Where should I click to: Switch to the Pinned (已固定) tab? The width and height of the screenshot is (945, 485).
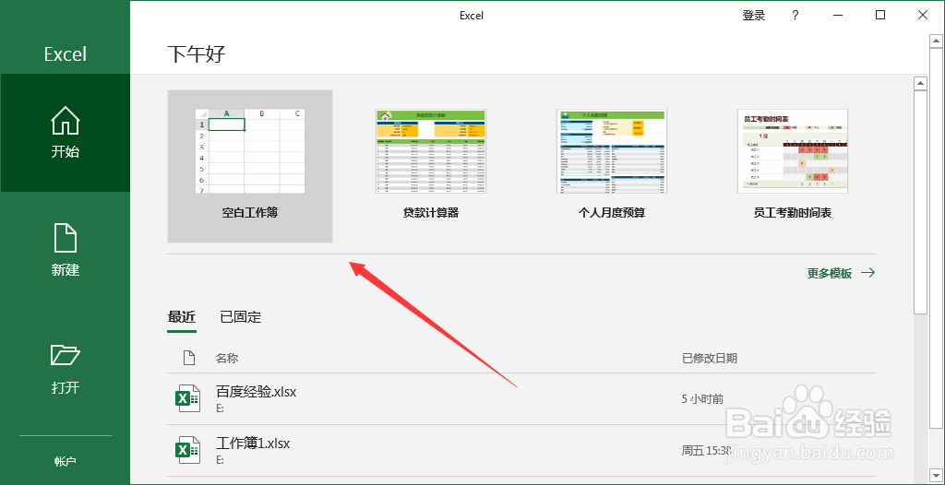click(x=240, y=317)
